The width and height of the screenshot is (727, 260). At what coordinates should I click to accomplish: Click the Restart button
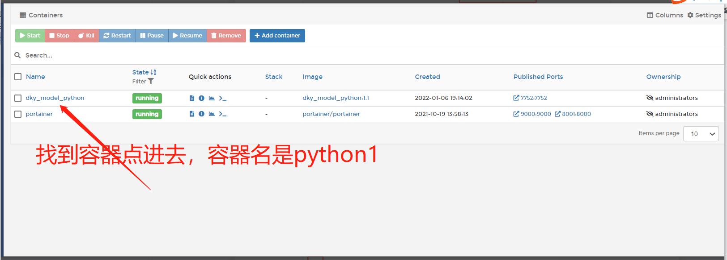(117, 36)
